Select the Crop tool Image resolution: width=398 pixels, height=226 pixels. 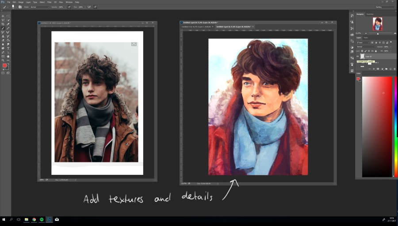[4, 24]
